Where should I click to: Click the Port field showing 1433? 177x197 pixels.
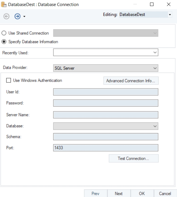106,148
